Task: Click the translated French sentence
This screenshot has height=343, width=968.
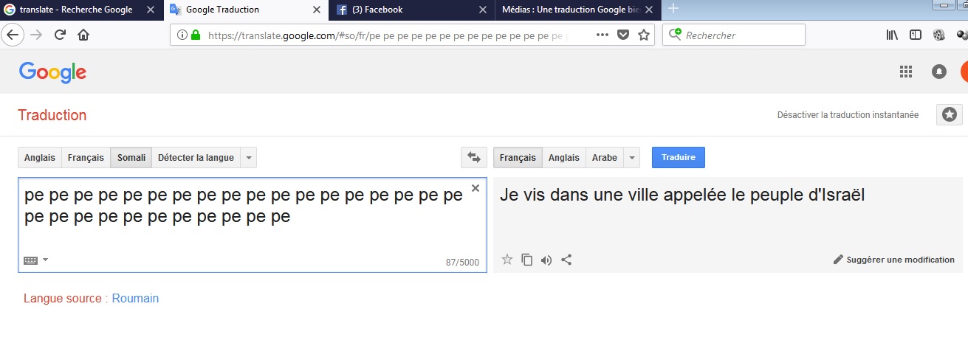Action: 682,195
